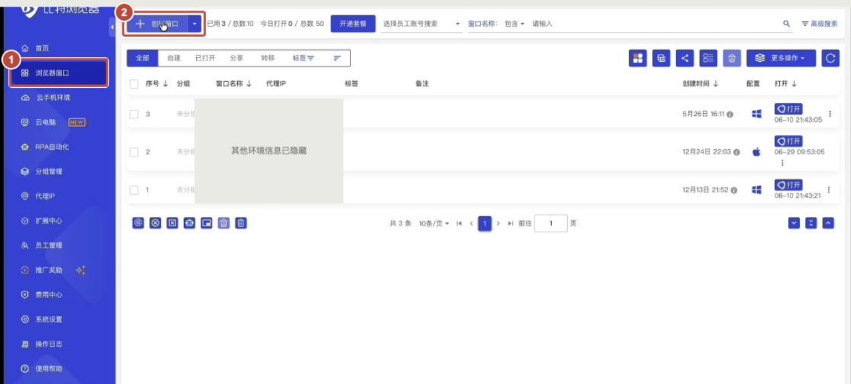Open the 标签 filter dropdown tab
The image size is (851, 384).
(303, 59)
